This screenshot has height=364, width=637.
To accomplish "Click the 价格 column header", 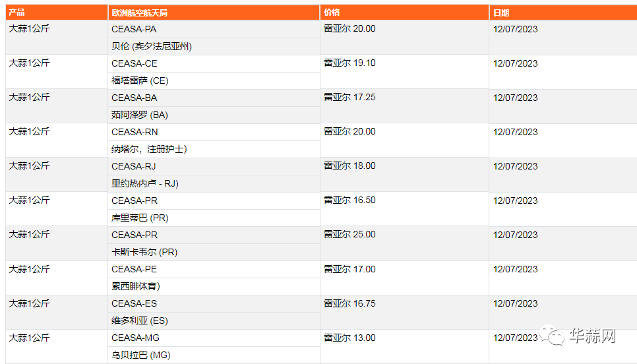I will click(404, 13).
